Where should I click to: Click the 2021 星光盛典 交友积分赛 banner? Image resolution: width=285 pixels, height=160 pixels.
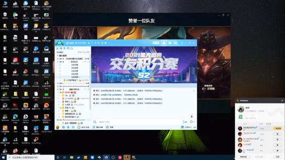(x=144, y=64)
